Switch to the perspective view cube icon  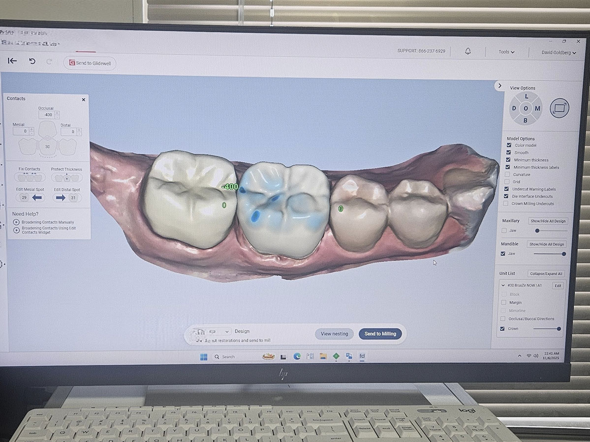click(x=559, y=108)
